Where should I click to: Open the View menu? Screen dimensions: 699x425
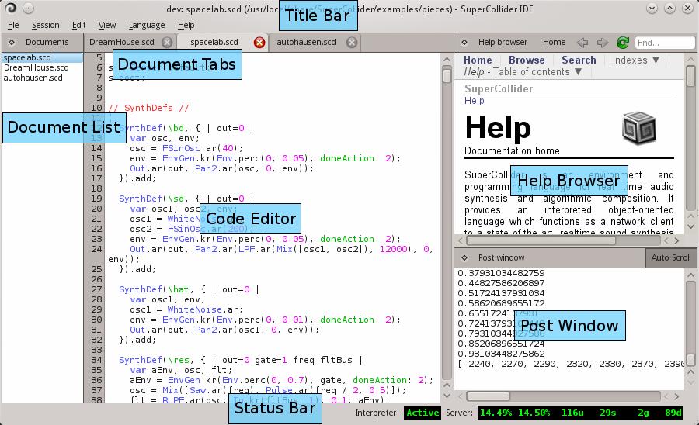point(107,26)
